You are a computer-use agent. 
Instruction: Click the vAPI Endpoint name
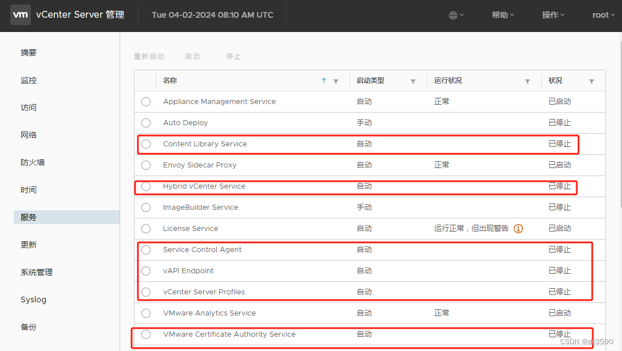[x=188, y=271]
